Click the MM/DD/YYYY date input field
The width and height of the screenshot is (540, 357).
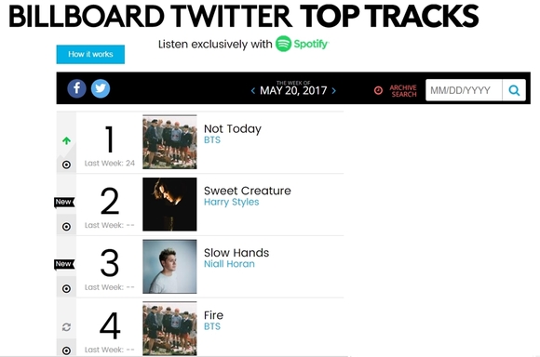(464, 90)
